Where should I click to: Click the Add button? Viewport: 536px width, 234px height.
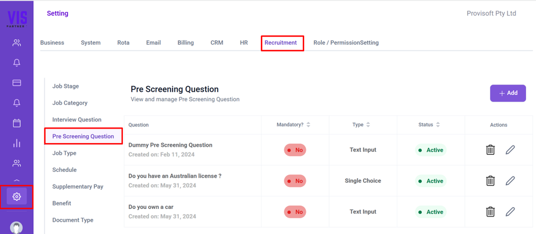(508, 93)
